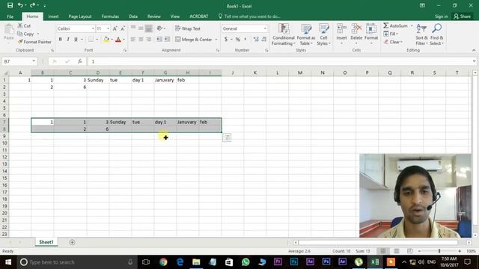Viewport: 479px width, 269px height.
Task: Switch to the Insert tab
Action: tap(53, 16)
